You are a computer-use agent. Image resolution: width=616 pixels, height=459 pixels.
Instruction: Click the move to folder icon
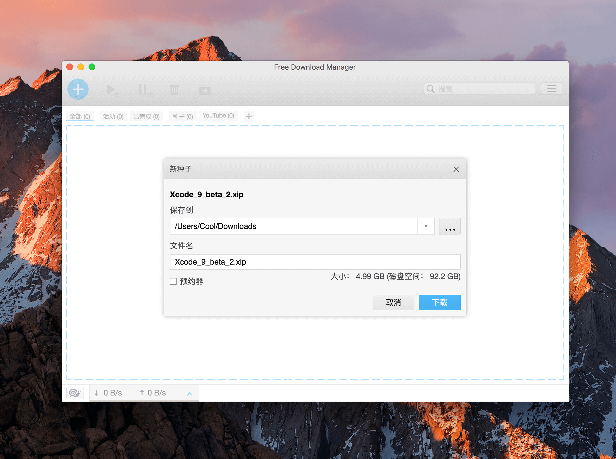pyautogui.click(x=205, y=90)
